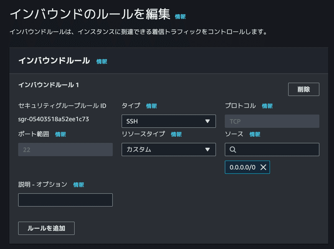Click into the 説明 description text box
This screenshot has width=334, height=249.
pos(66,200)
